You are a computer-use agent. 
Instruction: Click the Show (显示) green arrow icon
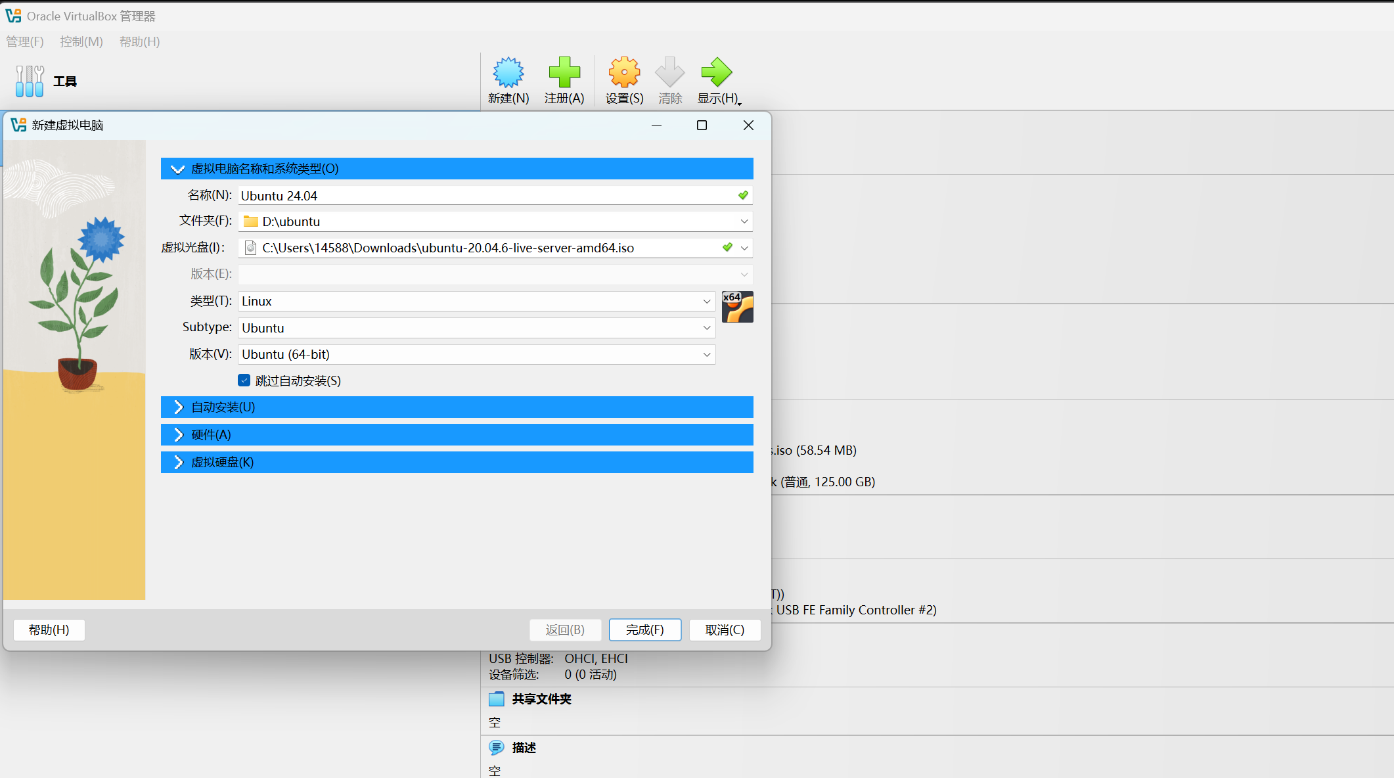click(x=716, y=72)
